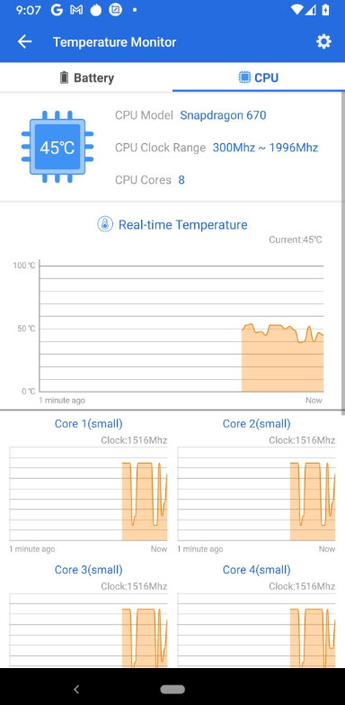Tap the Snapdragon 670 model value
345x705 pixels.
click(x=223, y=115)
